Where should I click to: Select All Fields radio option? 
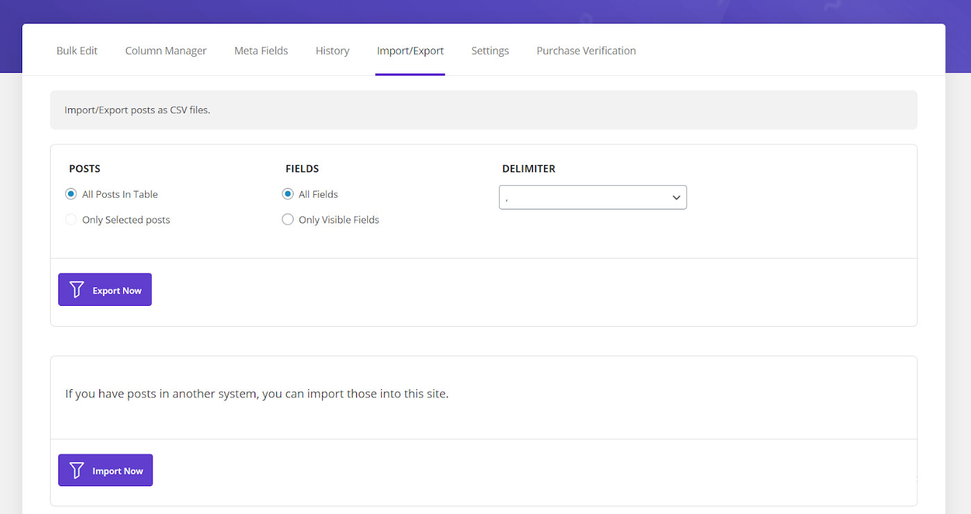pos(287,194)
